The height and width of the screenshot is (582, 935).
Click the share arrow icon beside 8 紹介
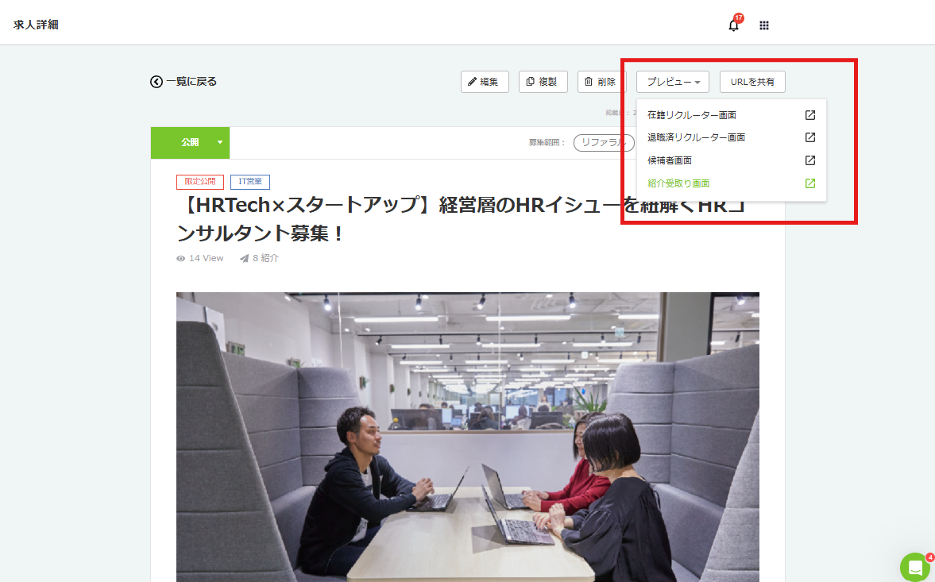coord(243,257)
